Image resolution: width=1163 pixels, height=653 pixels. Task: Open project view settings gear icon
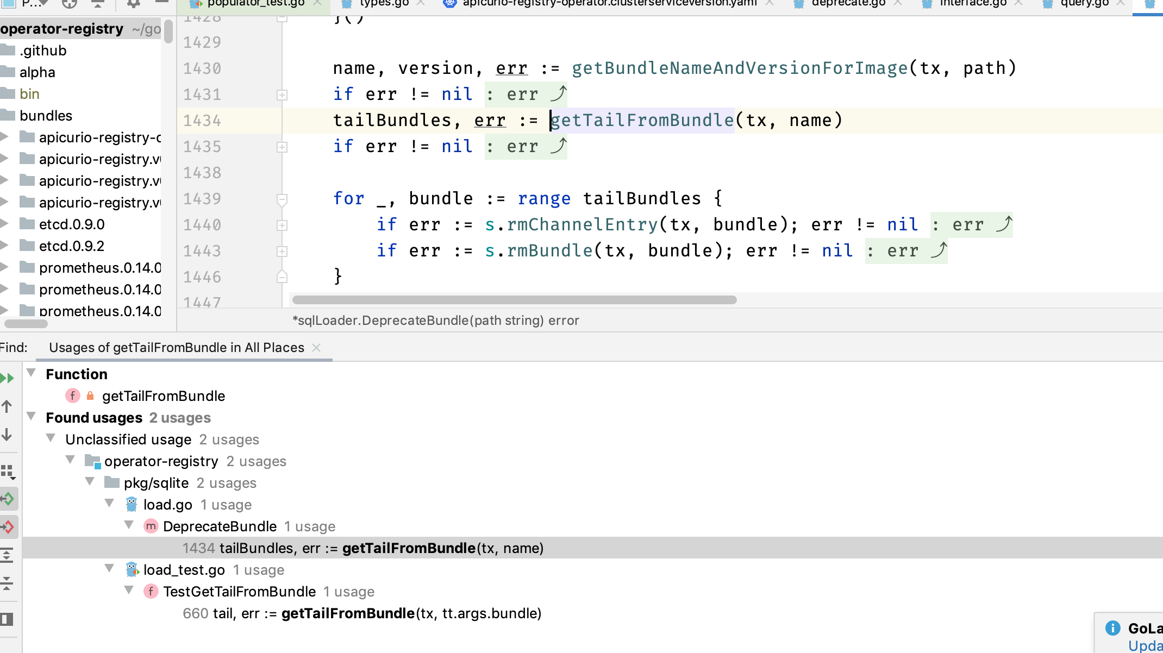coord(133,4)
